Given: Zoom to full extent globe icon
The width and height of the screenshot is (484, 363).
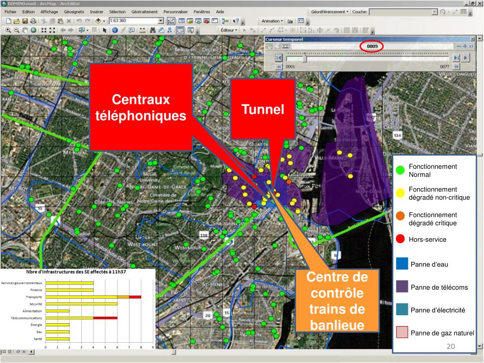Looking at the screenshot, I should pos(33,30).
